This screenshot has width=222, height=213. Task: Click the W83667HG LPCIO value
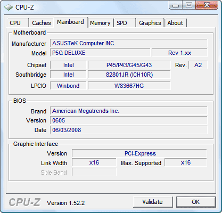129,86
